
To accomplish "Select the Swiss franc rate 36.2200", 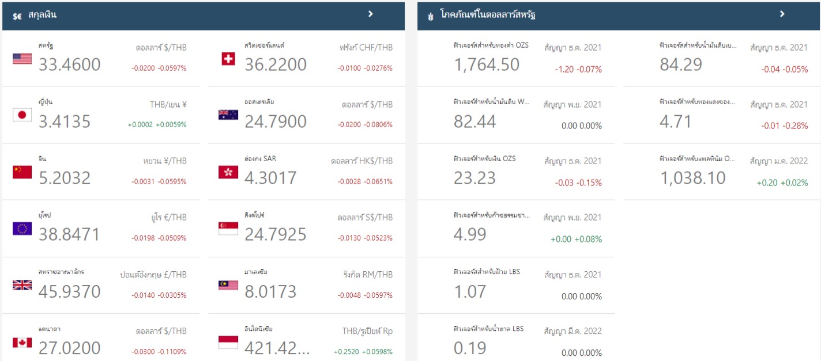I will (276, 64).
